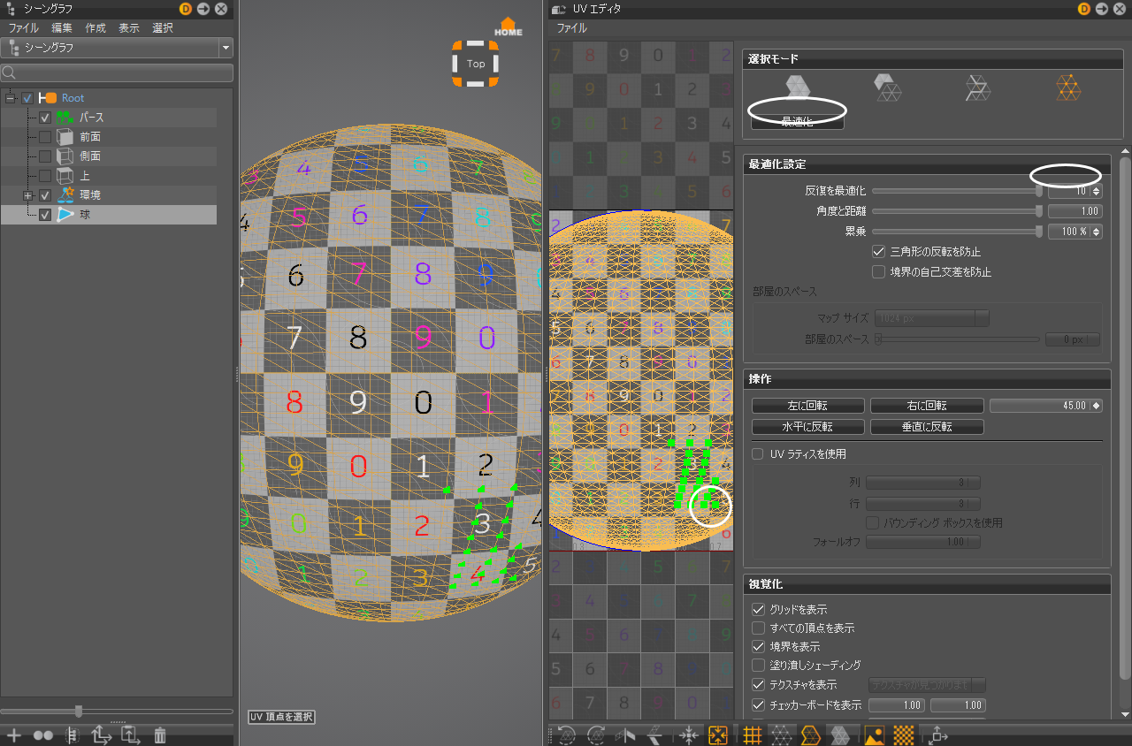This screenshot has width=1132, height=746.
Task: Toggle パース camera checkbox
Action: pos(45,118)
